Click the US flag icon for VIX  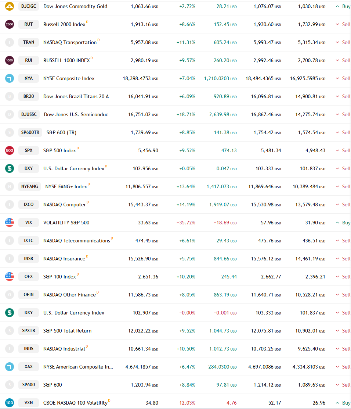pyautogui.click(x=10, y=222)
